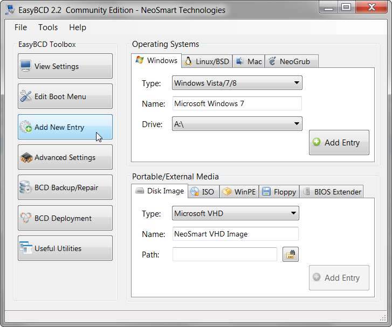Switch to the NeoGrub tab
The height and width of the screenshot is (327, 392).
(x=292, y=61)
